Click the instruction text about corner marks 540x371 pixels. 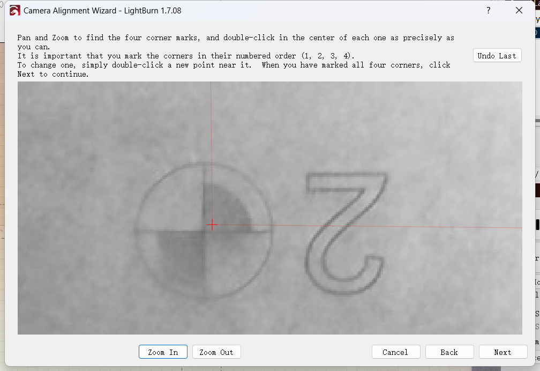point(236,42)
